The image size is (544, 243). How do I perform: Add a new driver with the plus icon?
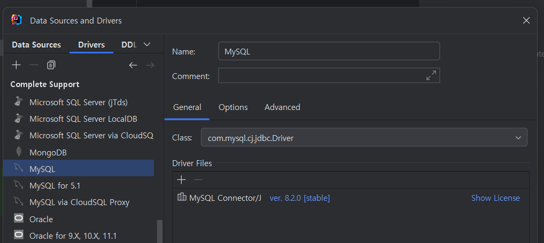(x=16, y=65)
